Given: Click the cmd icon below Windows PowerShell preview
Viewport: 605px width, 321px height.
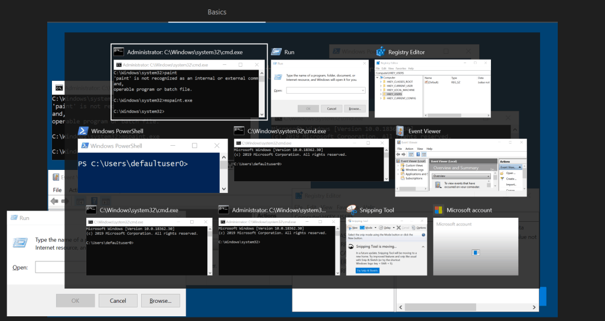Looking at the screenshot, I should (91, 210).
